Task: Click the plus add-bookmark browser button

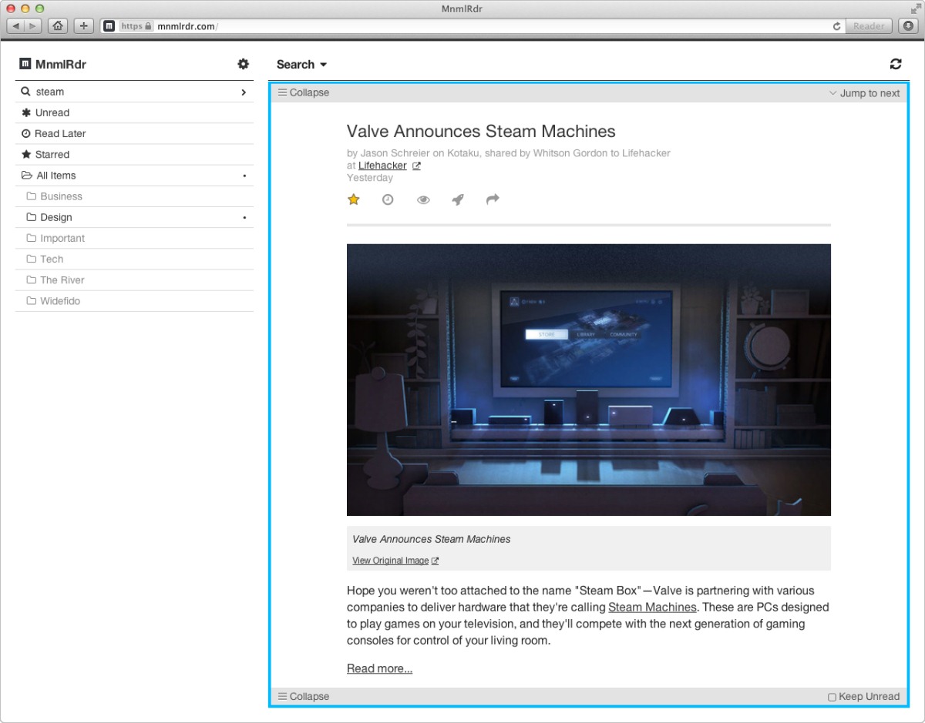Action: click(84, 26)
